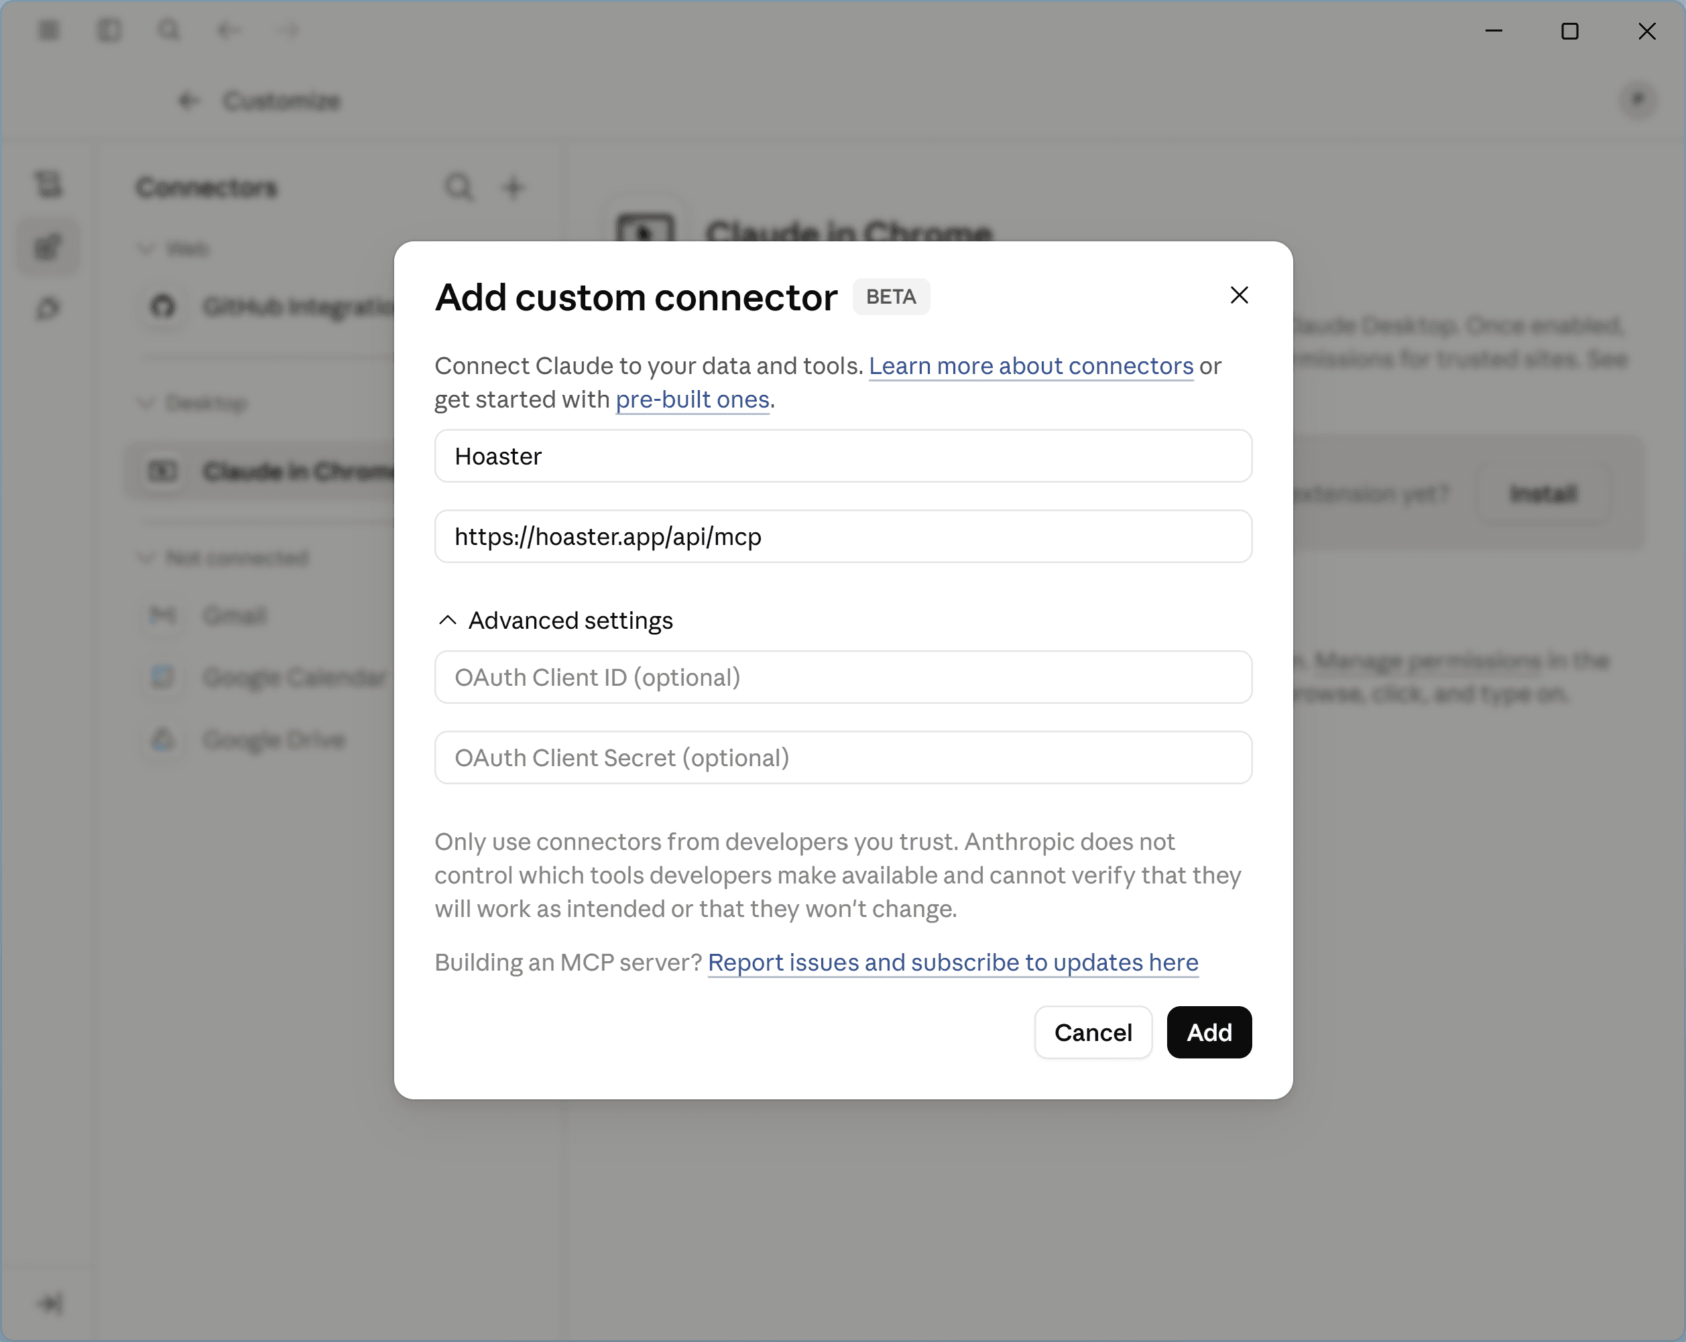
Task: Select Gmail in the Not connected list
Action: tap(235, 616)
